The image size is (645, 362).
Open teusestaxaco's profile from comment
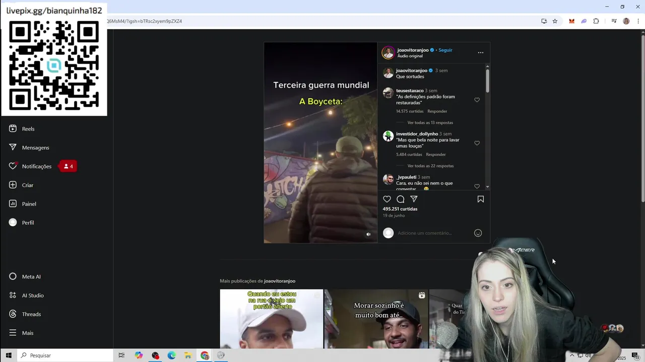pos(410,90)
